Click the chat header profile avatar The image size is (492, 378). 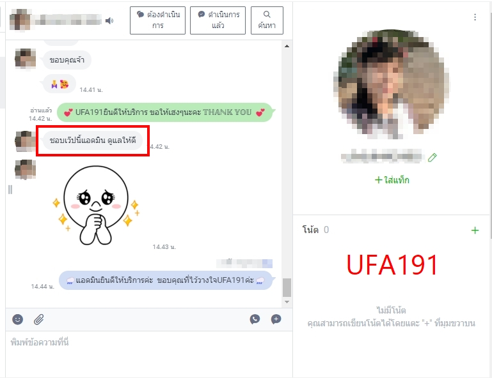pos(20,20)
